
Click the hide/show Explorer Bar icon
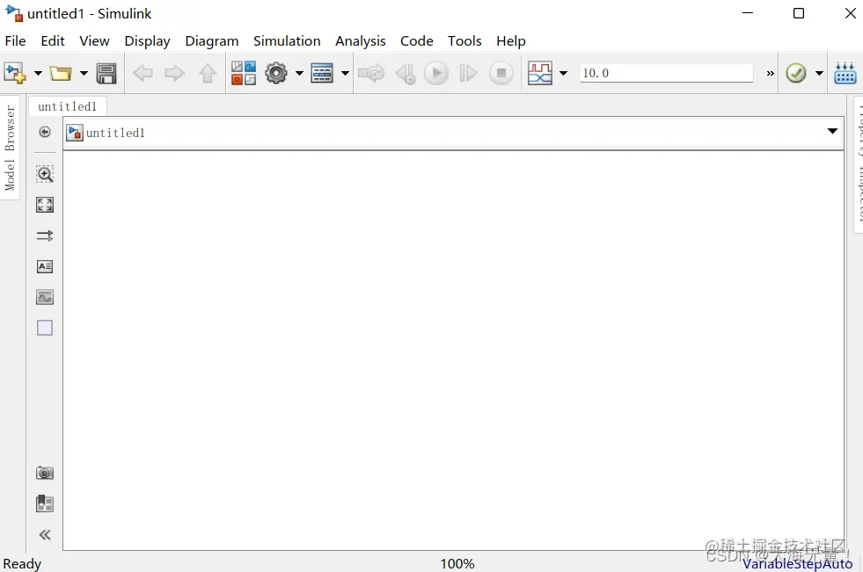click(x=45, y=132)
